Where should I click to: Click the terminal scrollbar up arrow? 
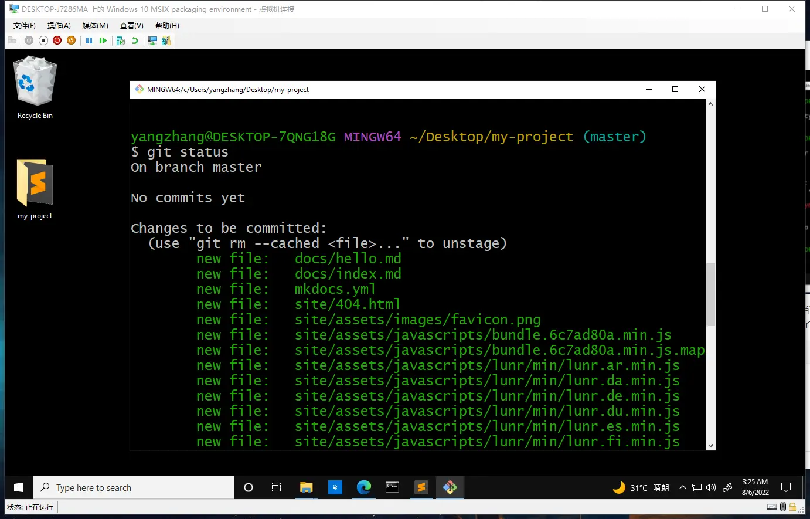[710, 104]
